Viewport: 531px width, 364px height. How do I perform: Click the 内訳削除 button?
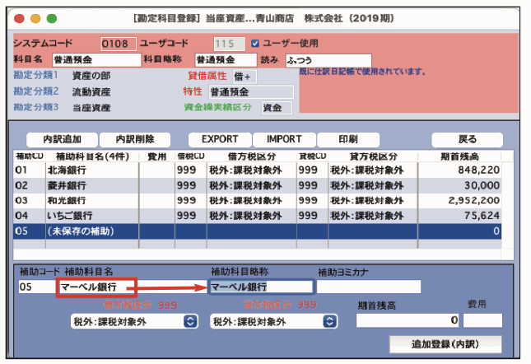click(141, 139)
